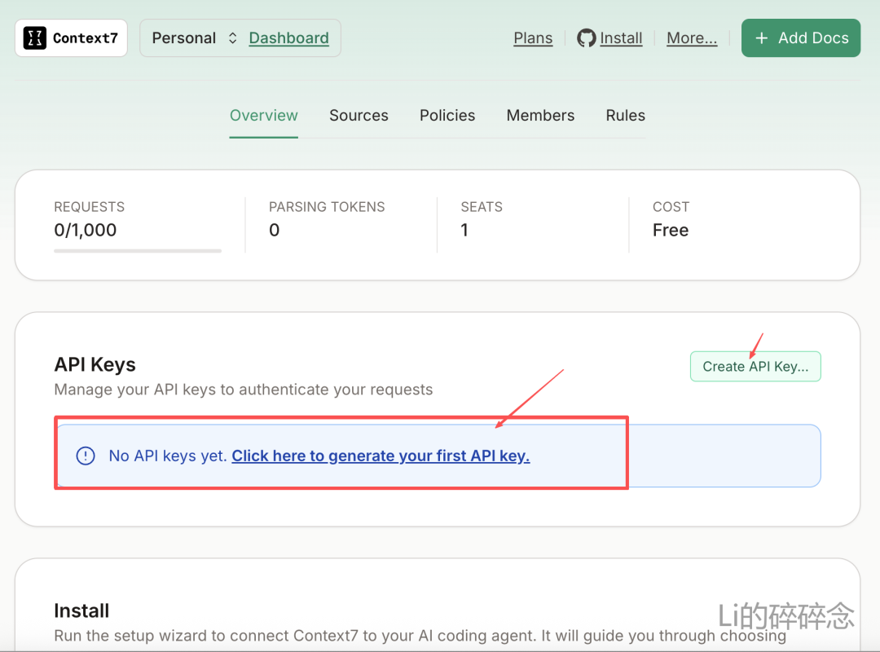The width and height of the screenshot is (880, 652).
Task: Open the Personal workspace switcher
Action: tap(194, 38)
